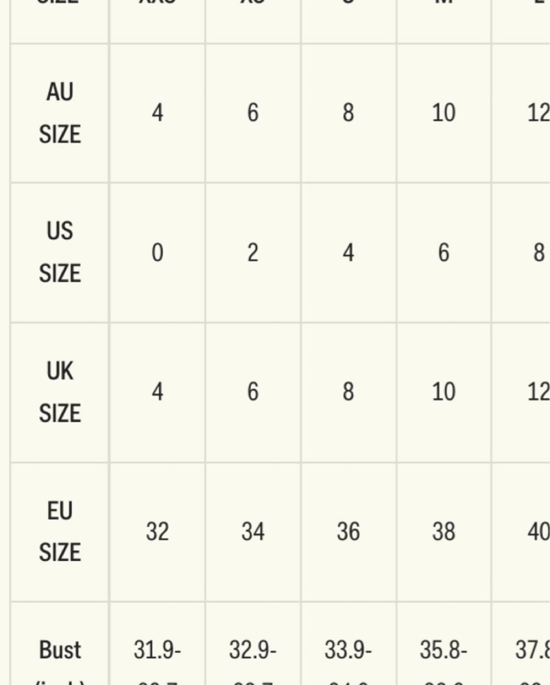Image resolution: width=550 pixels, height=685 pixels.
Task: Select the bust 31.9- measurement cell
Action: click(158, 643)
